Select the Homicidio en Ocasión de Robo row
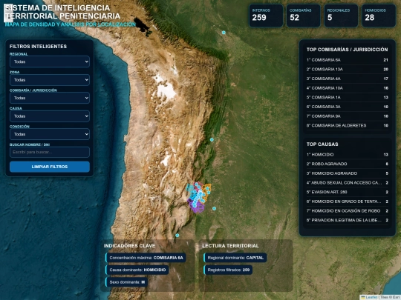This screenshot has width=401, height=300. [x=347, y=210]
